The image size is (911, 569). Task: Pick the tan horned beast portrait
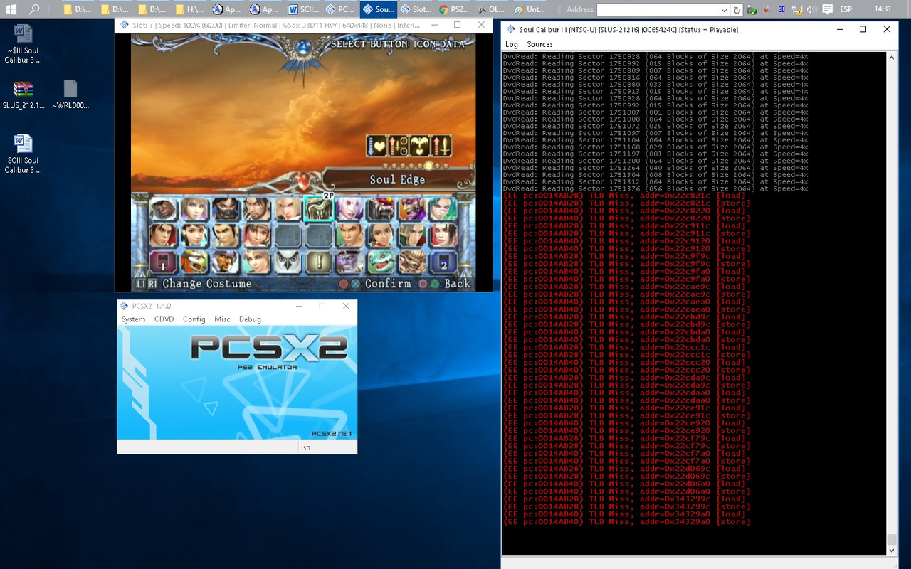click(411, 261)
